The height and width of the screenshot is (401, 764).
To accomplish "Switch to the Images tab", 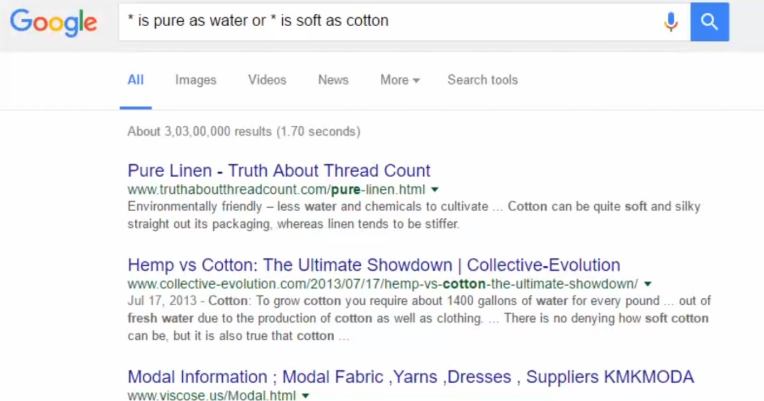I will [195, 80].
